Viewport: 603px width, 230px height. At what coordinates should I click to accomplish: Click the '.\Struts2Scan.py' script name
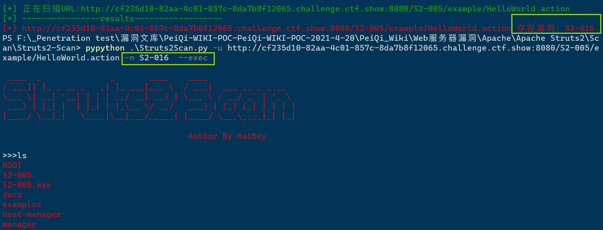click(x=169, y=48)
